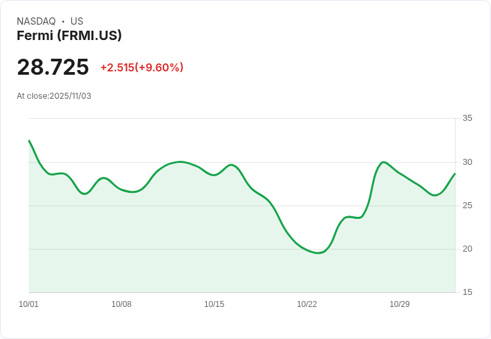Click the At close 2025/11/03 timestamp

[54, 96]
